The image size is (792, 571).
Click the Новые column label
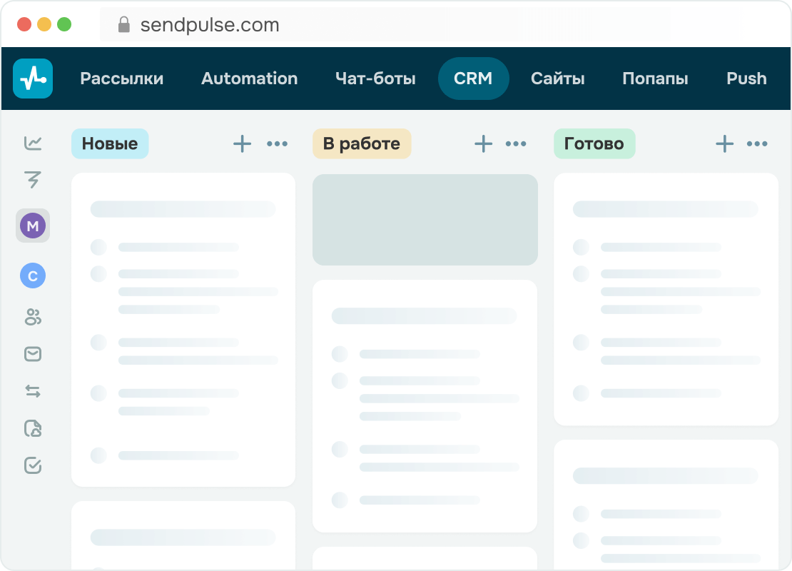pyautogui.click(x=110, y=143)
